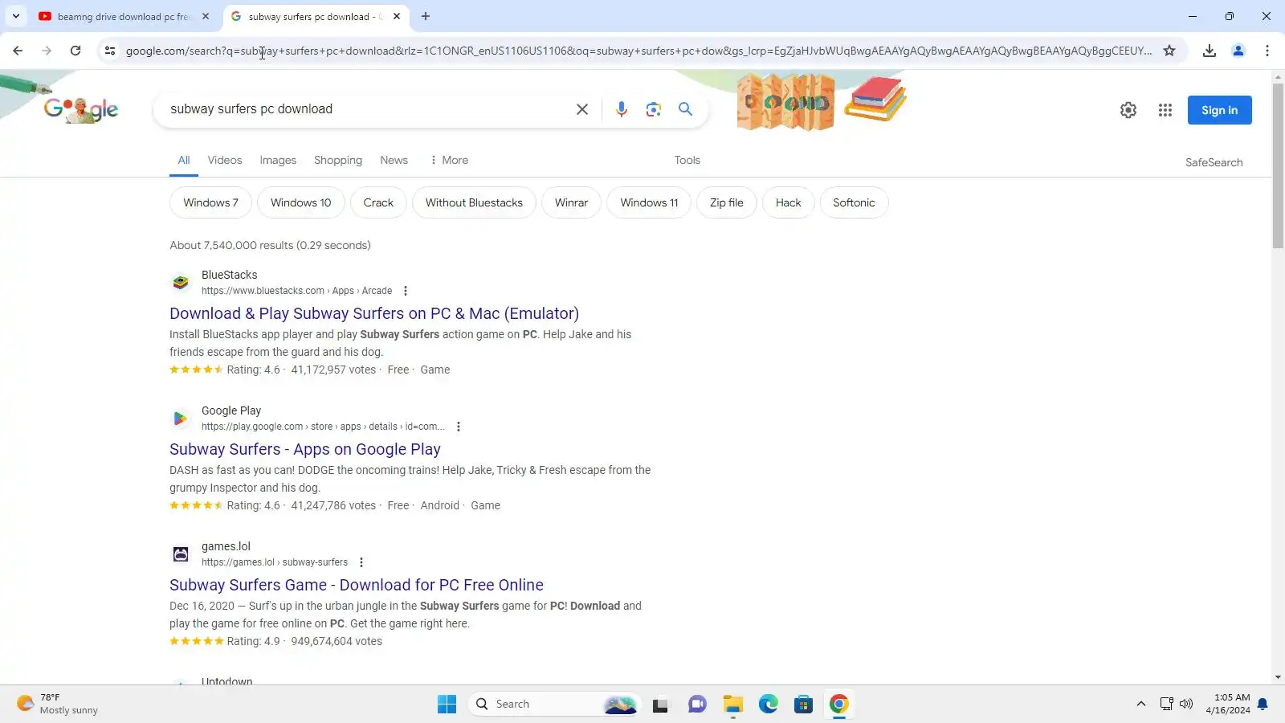This screenshot has width=1285, height=723.
Task: Click the taskbar Search box
Action: point(554,705)
